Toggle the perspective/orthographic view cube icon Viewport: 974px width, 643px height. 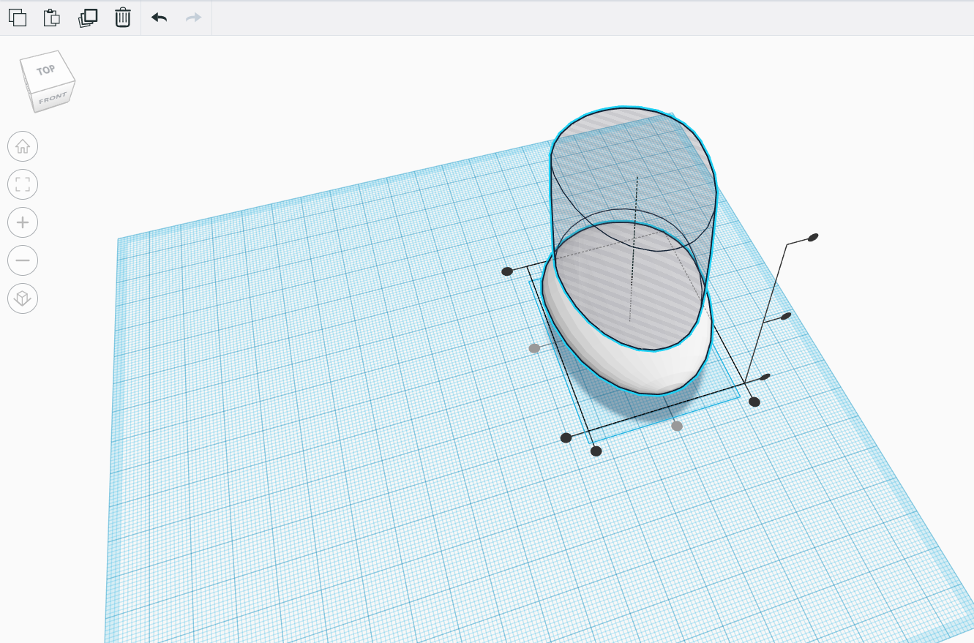[23, 298]
